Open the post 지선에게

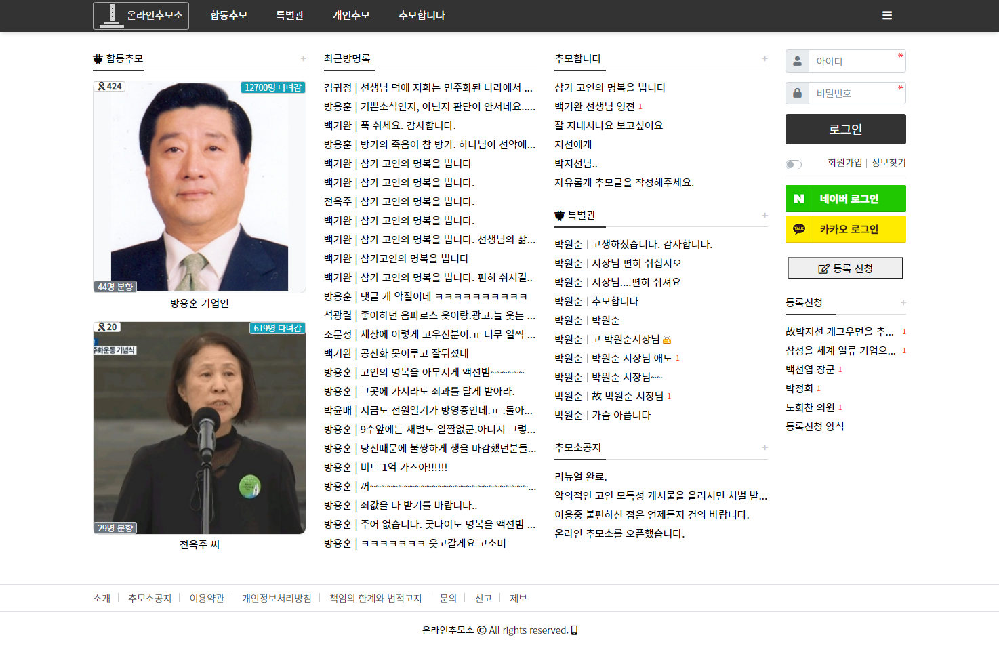click(573, 145)
